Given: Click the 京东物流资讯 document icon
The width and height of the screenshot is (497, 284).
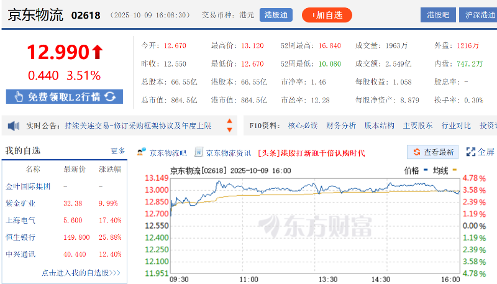Looking at the screenshot, I should (199, 152).
